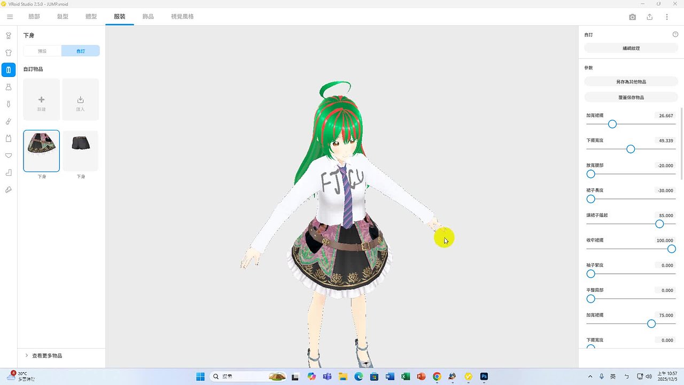Select the black shorts item thumbnail

click(x=81, y=151)
